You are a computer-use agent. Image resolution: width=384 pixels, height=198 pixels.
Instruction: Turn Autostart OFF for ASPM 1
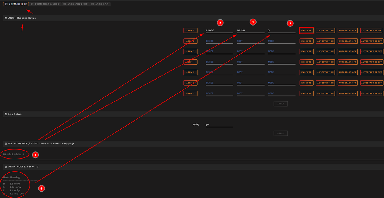click(x=348, y=31)
